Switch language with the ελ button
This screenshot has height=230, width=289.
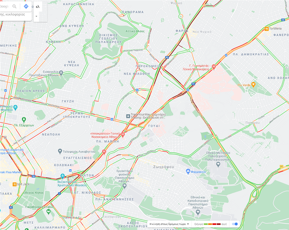click(38, 7)
